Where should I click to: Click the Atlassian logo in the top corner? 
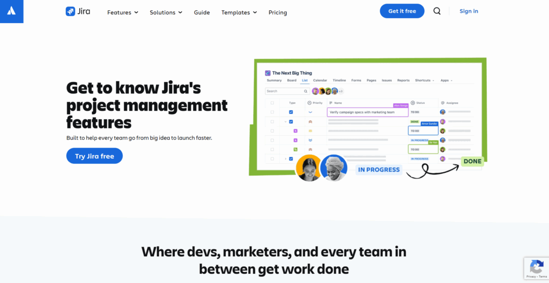click(11, 11)
